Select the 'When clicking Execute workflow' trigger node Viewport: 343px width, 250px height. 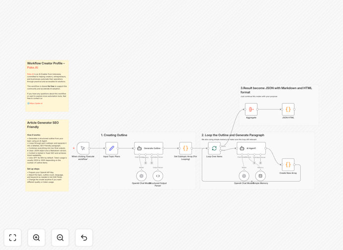83,149
